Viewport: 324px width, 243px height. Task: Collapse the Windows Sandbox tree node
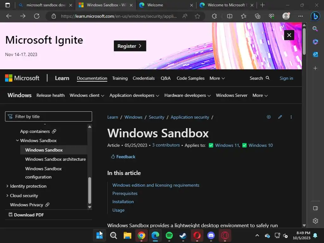(17, 140)
